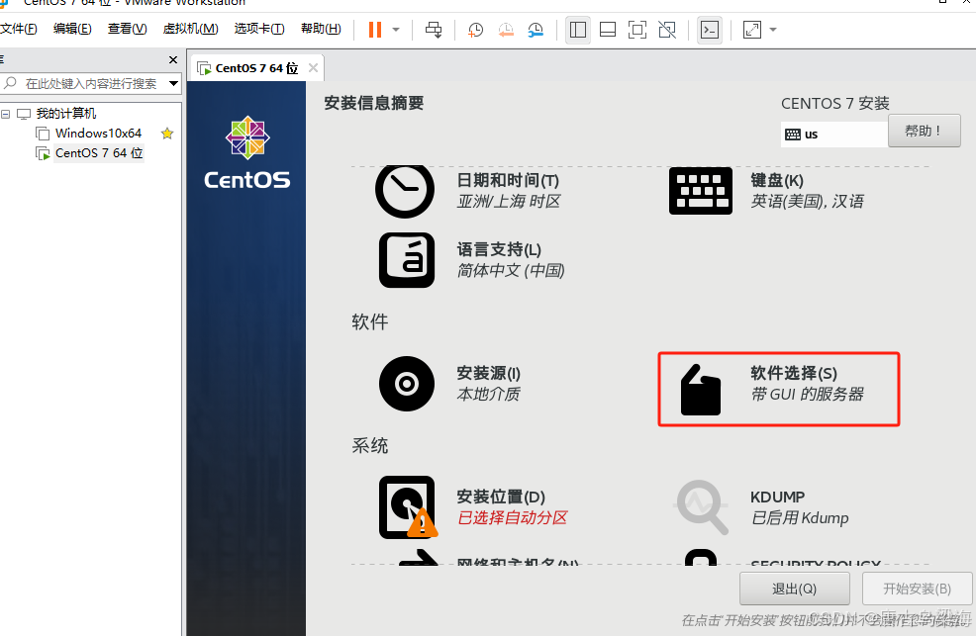Toggle the thumbnail bar view icon
Viewport: 976px width, 636px height.
pos(608,30)
